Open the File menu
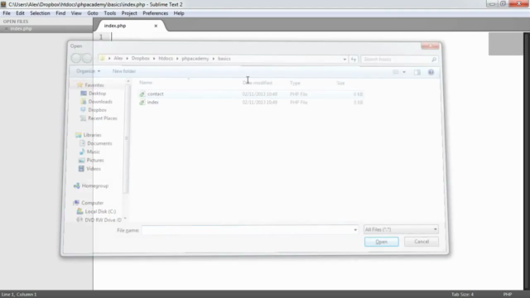The width and height of the screenshot is (530, 298). click(x=7, y=13)
